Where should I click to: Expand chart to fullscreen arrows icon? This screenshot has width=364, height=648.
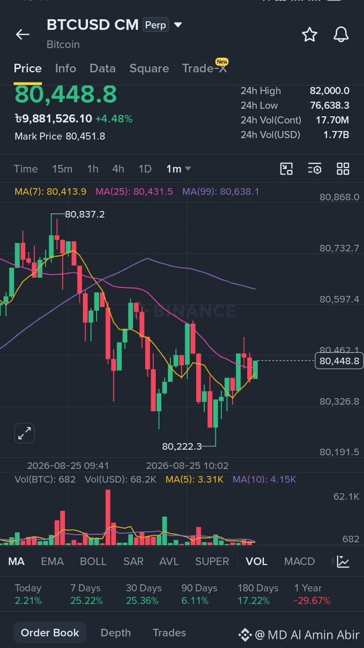24,433
